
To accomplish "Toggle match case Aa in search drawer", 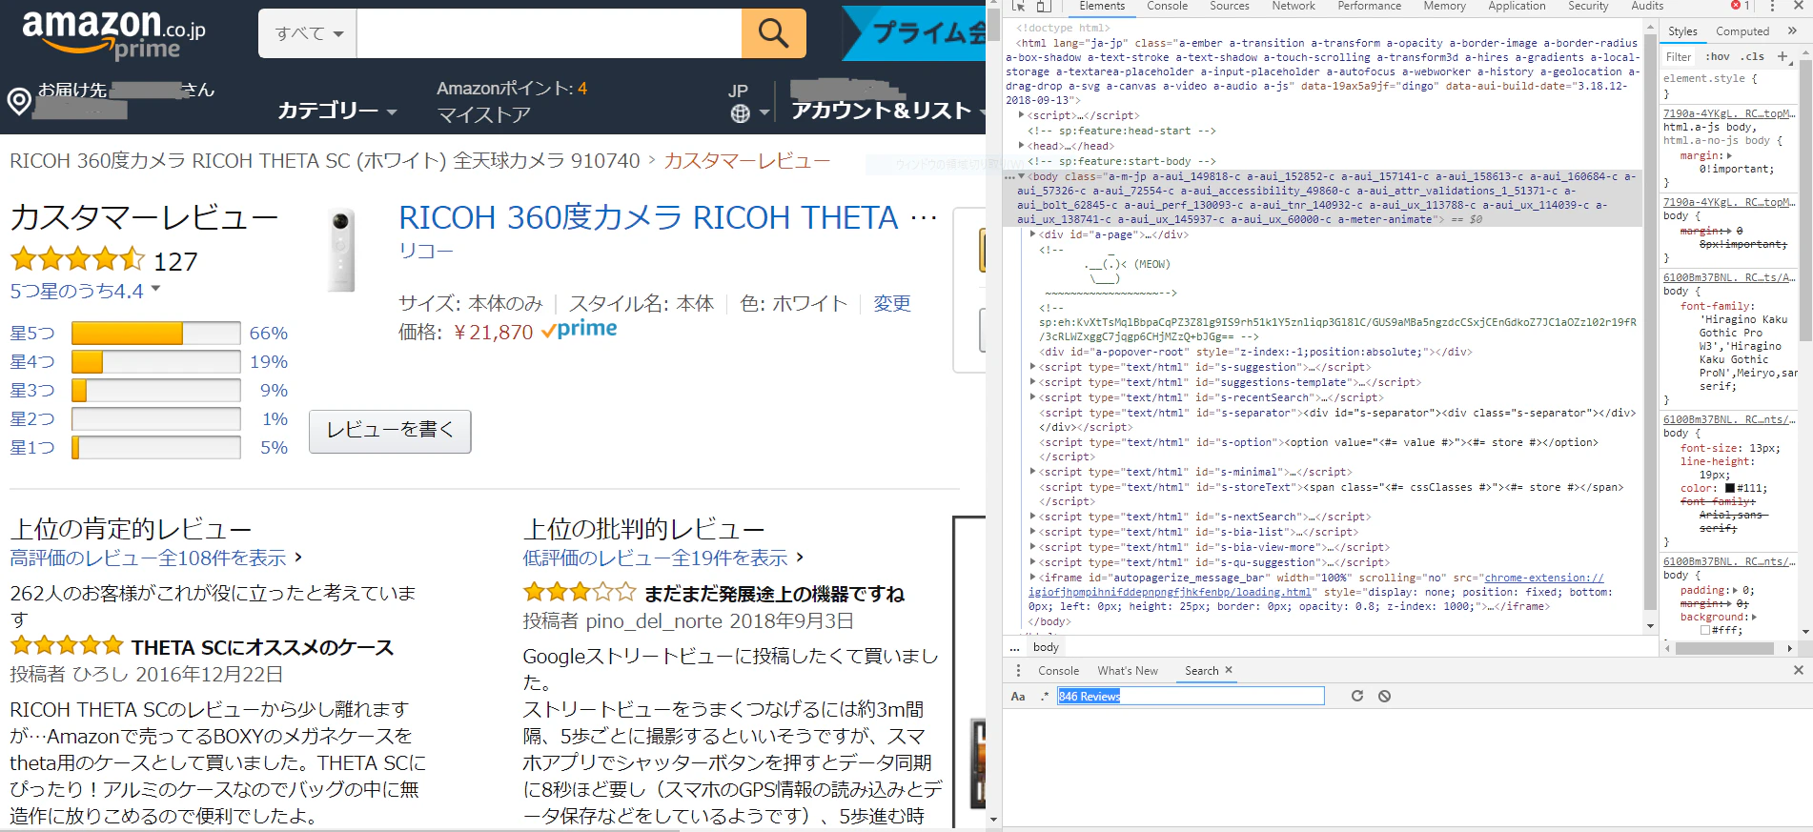I will (1018, 696).
